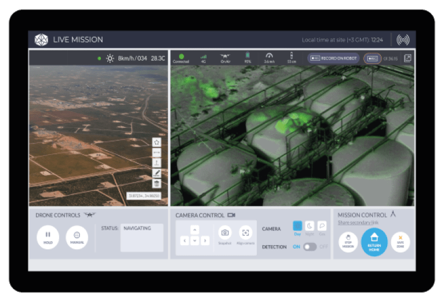Click the NAVIGATING status field

pyautogui.click(x=142, y=238)
